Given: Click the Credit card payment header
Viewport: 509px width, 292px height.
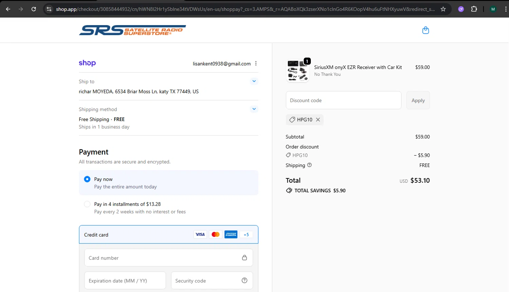Looking at the screenshot, I should (x=169, y=234).
